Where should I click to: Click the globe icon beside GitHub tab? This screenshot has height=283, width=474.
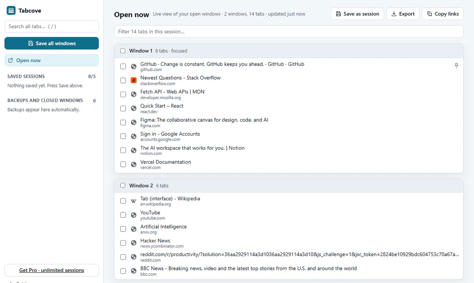pyautogui.click(x=134, y=67)
